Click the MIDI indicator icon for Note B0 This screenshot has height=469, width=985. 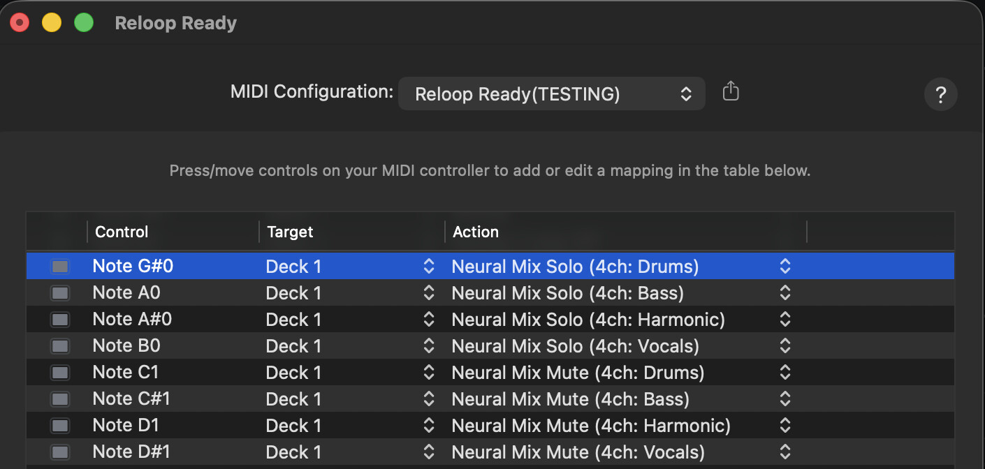point(60,345)
